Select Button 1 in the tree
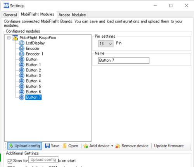The width and height of the screenshot is (194, 167). [33, 65]
